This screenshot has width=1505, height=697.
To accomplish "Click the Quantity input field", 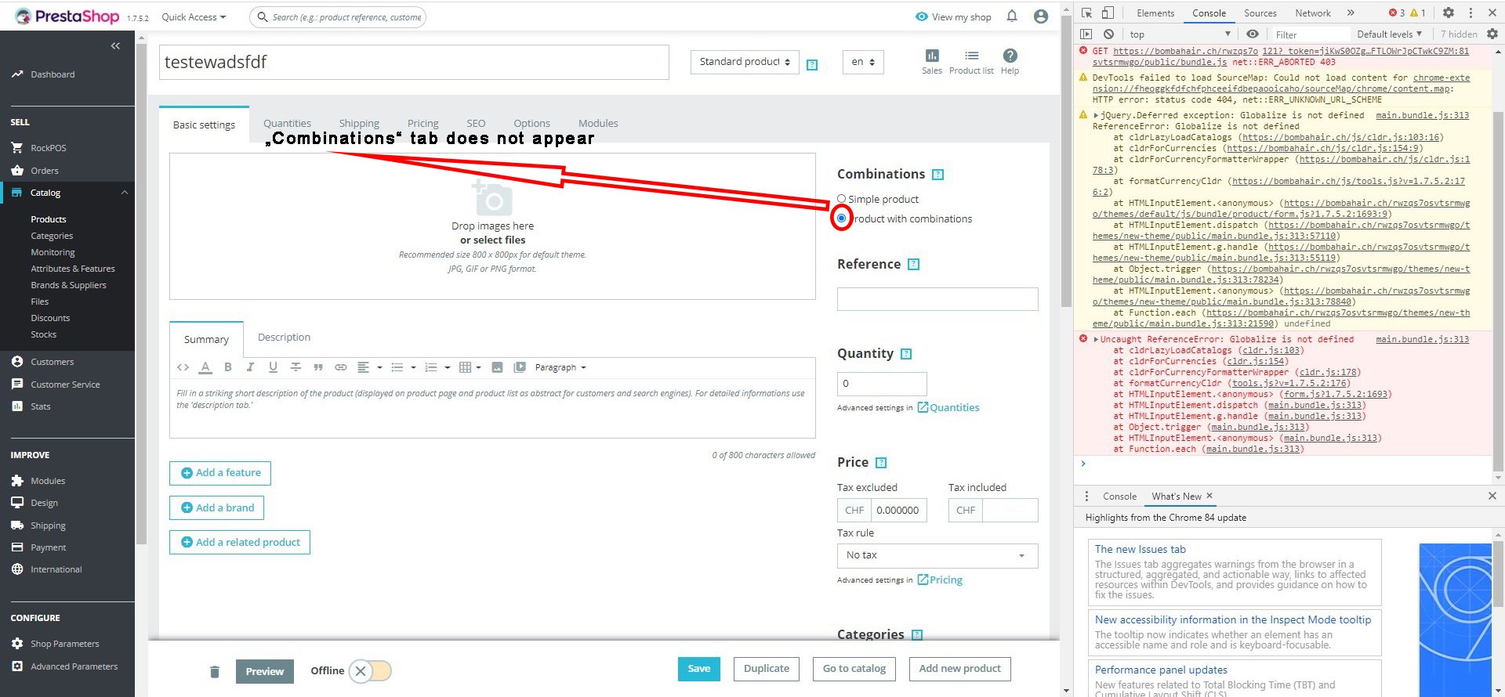I will tap(882, 384).
